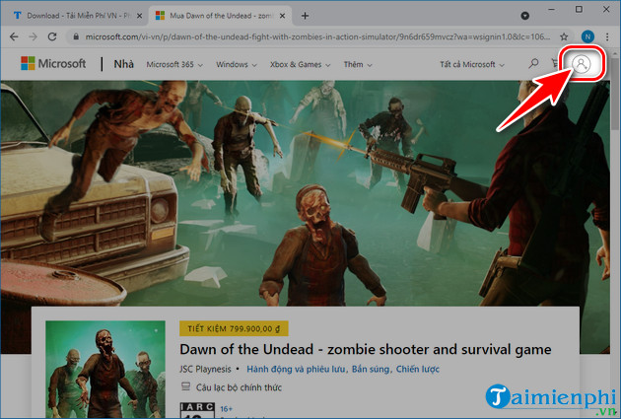This screenshot has height=419, width=621.
Task: Open the Chiến lược category link
Action: [x=418, y=369]
